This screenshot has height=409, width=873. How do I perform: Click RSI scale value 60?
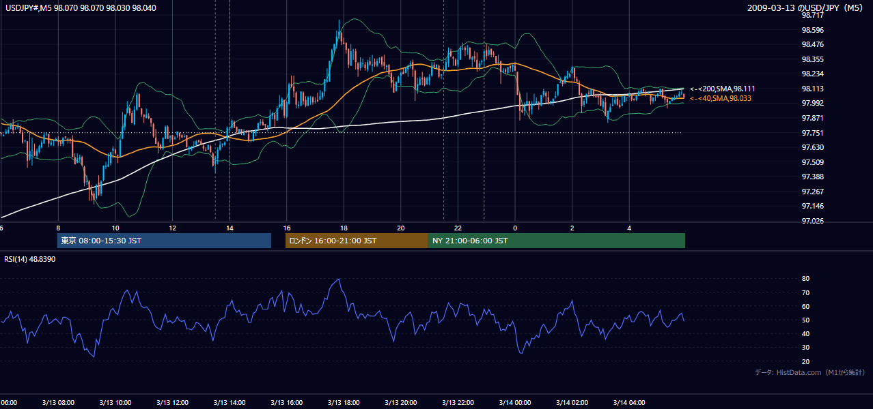[x=805, y=306]
